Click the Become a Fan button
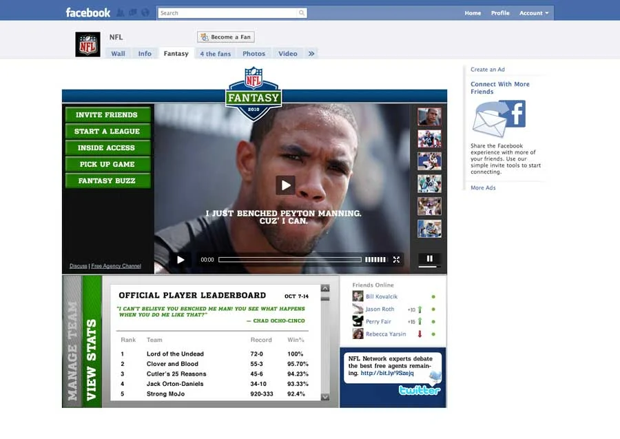The image size is (620, 439). [226, 37]
